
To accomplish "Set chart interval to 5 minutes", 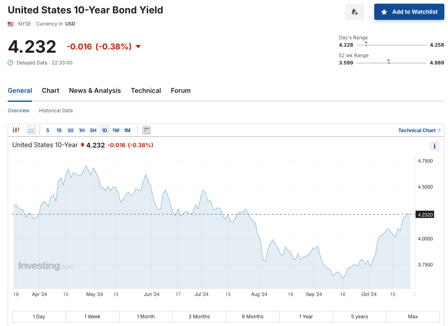I will tap(48, 130).
